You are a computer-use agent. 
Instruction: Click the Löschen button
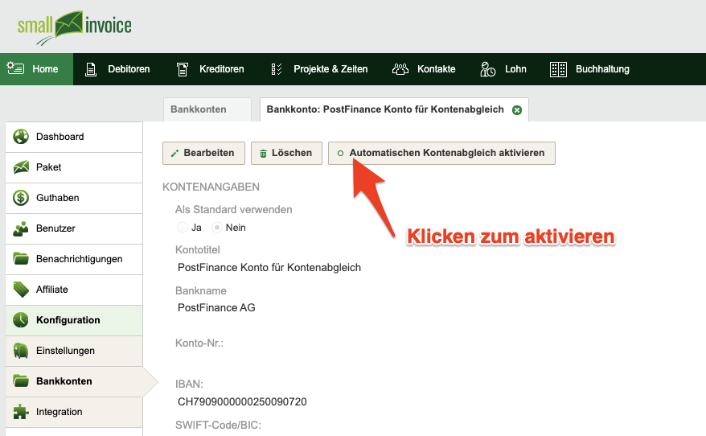coord(286,153)
